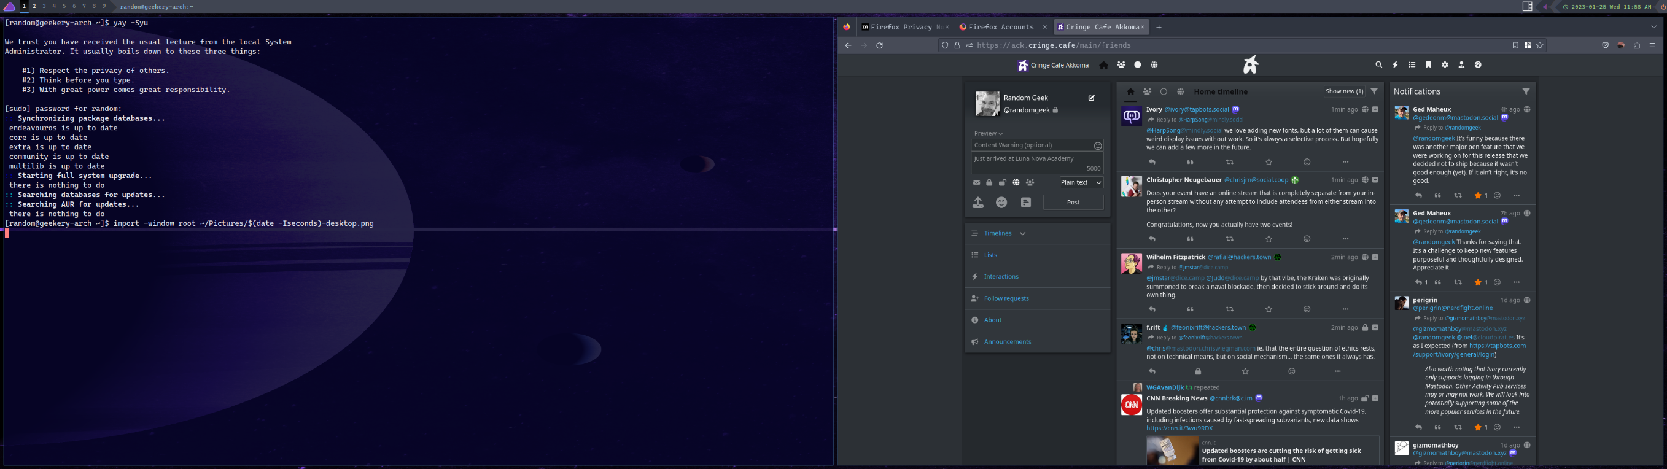Screen dimensions: 1667x469
Task: Expand Christopher Neugebauer post with plus toggle
Action: (x=1375, y=180)
